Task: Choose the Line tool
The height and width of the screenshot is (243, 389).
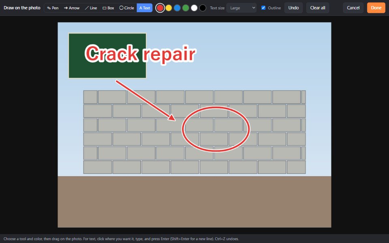Action: pos(91,8)
